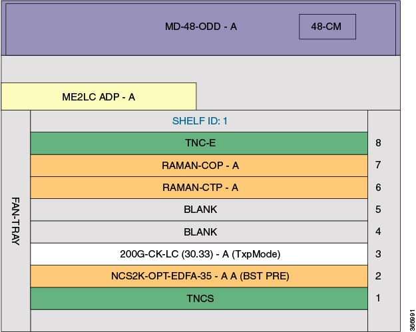Image resolution: width=416 pixels, height=332 pixels.
Task: Click the BLANK card in slot 4
Action: pos(199,232)
